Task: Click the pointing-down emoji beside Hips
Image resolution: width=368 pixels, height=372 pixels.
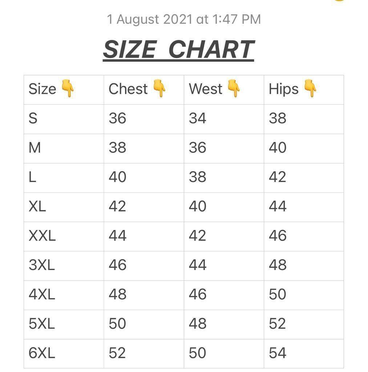Action: tap(310, 89)
